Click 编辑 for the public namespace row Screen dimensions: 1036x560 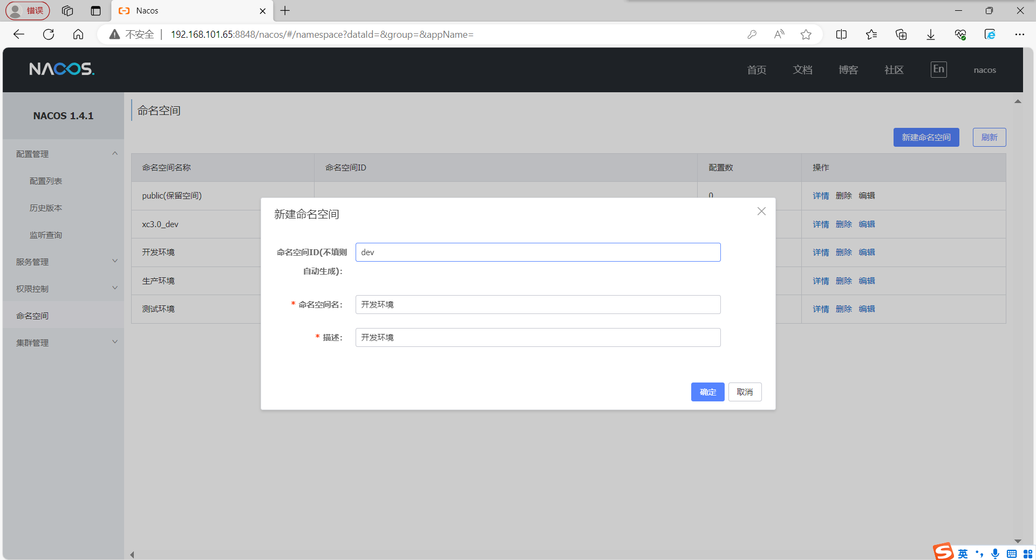pos(867,196)
